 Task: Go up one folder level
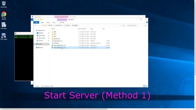tap(43, 25)
